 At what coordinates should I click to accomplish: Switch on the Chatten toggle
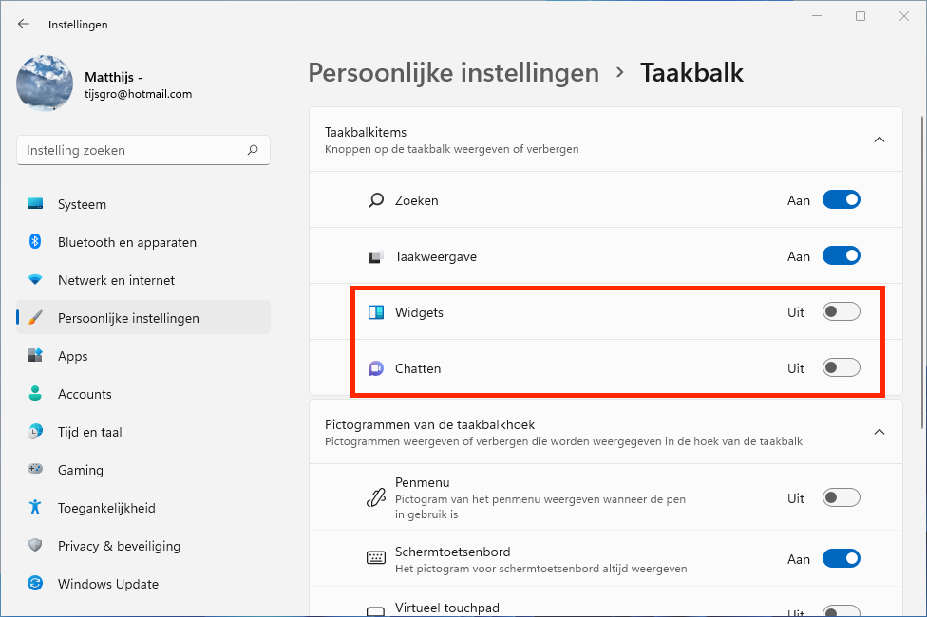(841, 368)
